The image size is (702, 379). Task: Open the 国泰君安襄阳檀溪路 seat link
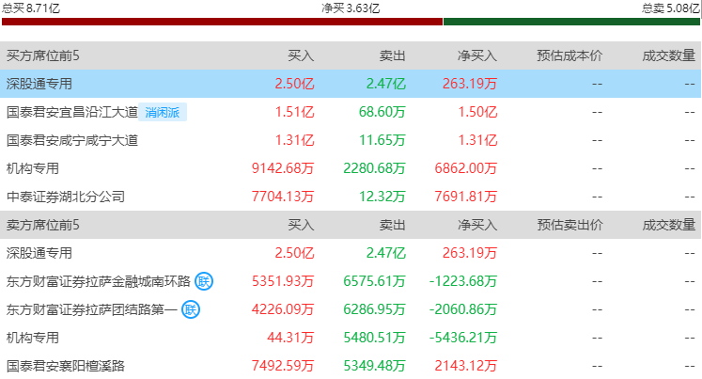click(65, 366)
